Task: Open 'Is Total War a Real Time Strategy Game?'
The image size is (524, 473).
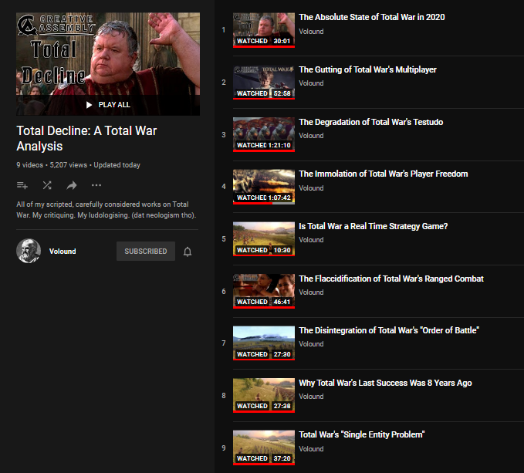Action: point(374,226)
